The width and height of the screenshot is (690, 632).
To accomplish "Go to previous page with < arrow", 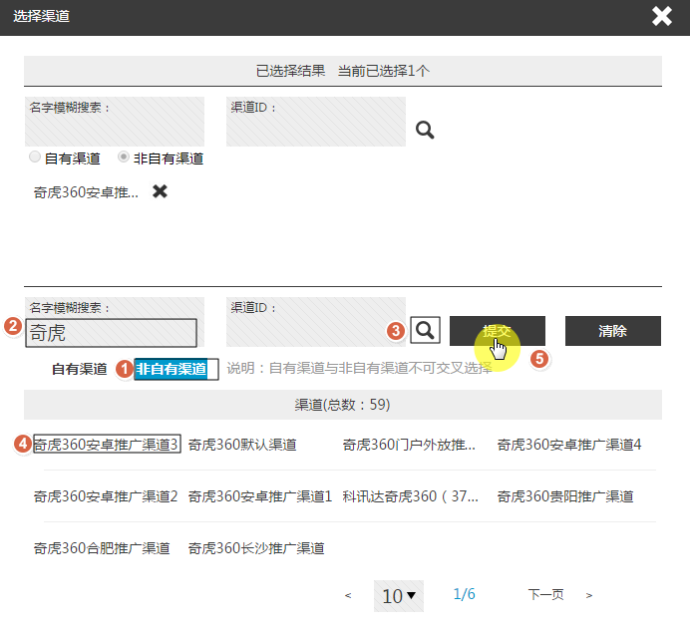I will pos(348,595).
